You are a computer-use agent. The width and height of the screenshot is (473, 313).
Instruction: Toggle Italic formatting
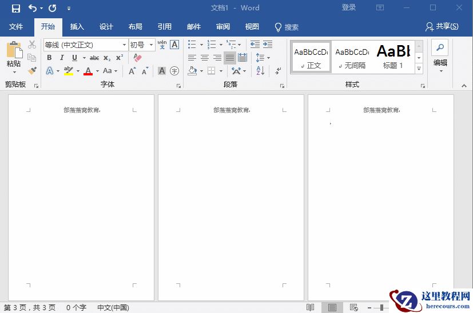62,58
